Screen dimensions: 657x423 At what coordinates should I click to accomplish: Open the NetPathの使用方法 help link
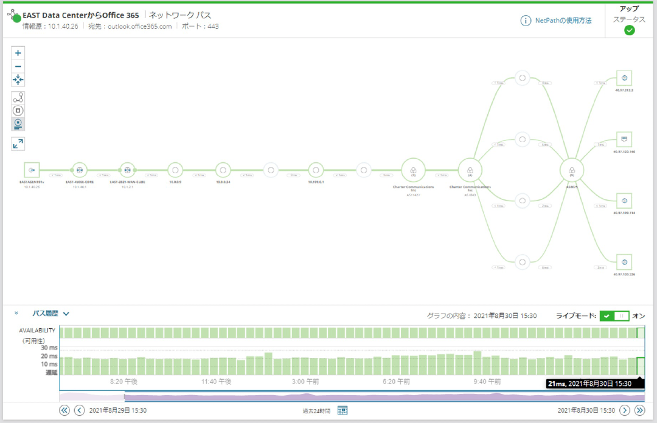pyautogui.click(x=563, y=21)
